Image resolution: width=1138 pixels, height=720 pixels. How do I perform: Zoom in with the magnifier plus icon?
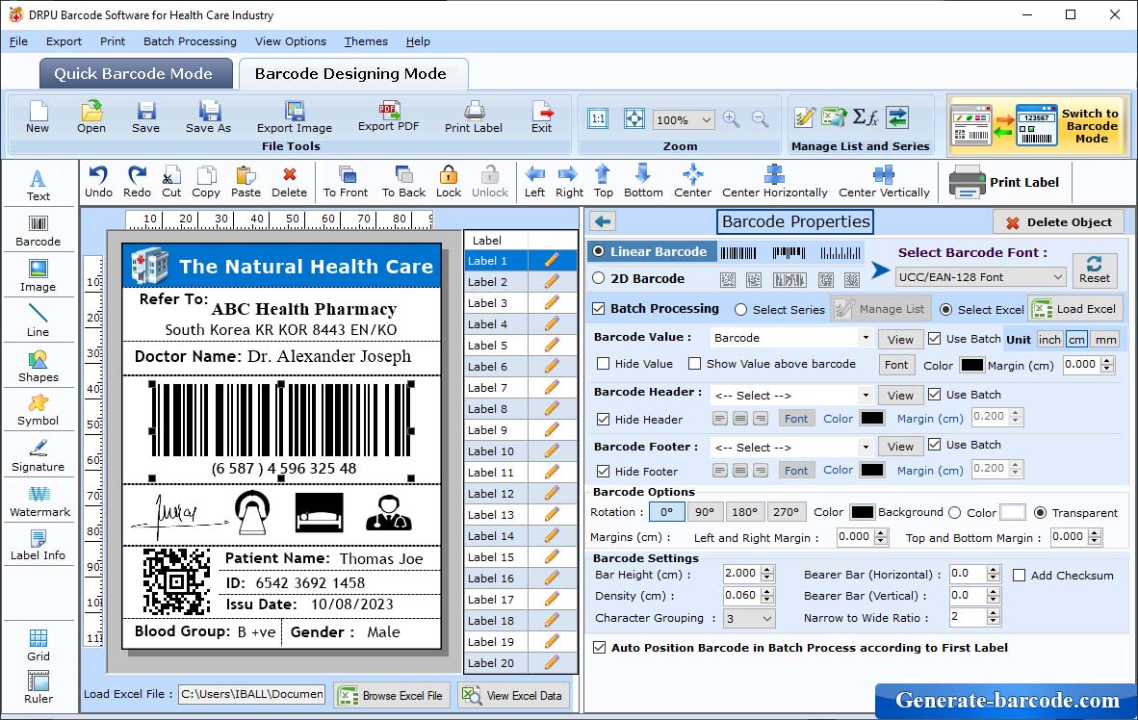coord(732,119)
